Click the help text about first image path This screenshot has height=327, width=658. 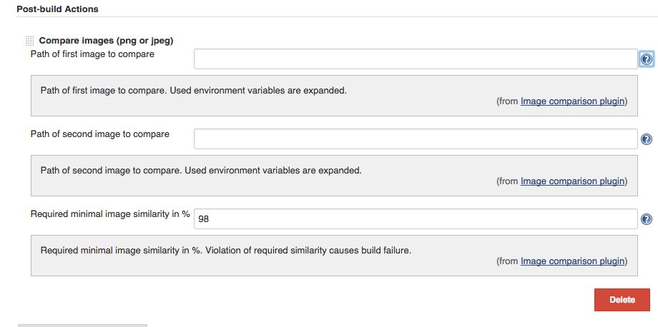click(x=193, y=91)
